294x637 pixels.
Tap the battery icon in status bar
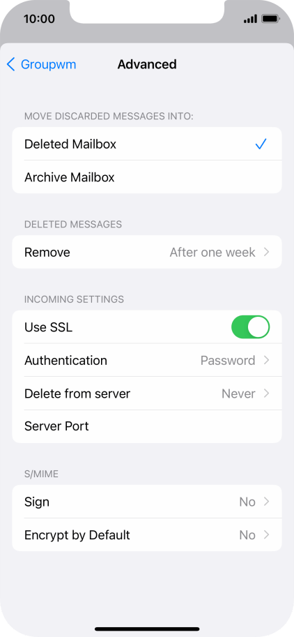pos(270,19)
